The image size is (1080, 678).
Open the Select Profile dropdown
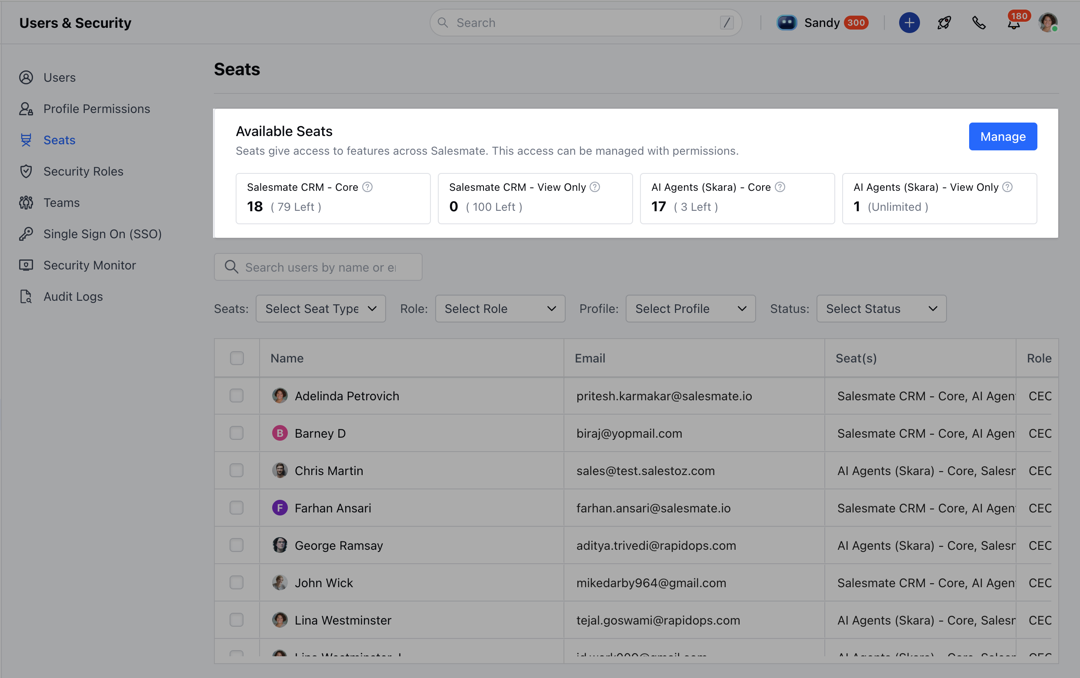pos(690,309)
